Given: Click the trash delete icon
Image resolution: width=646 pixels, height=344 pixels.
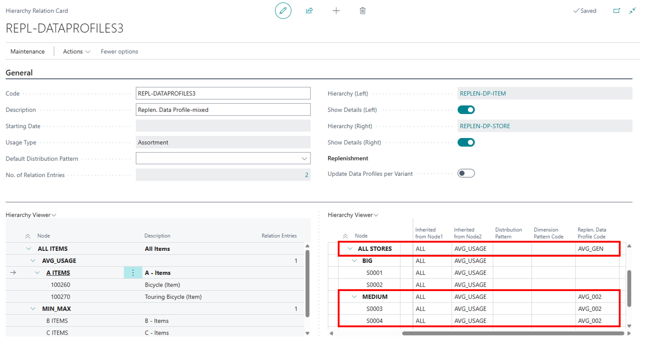Looking at the screenshot, I should (x=363, y=10).
